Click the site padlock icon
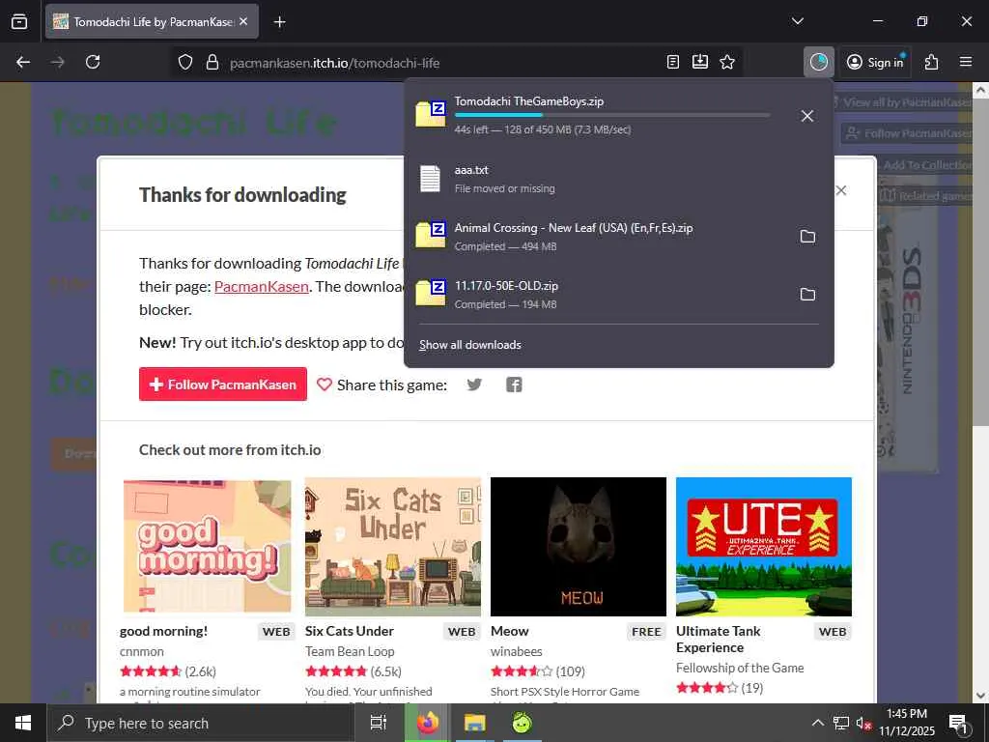The image size is (989, 742). coord(212,63)
